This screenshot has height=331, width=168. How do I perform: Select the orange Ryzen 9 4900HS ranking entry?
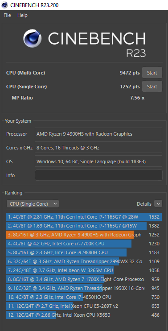coord(84,235)
